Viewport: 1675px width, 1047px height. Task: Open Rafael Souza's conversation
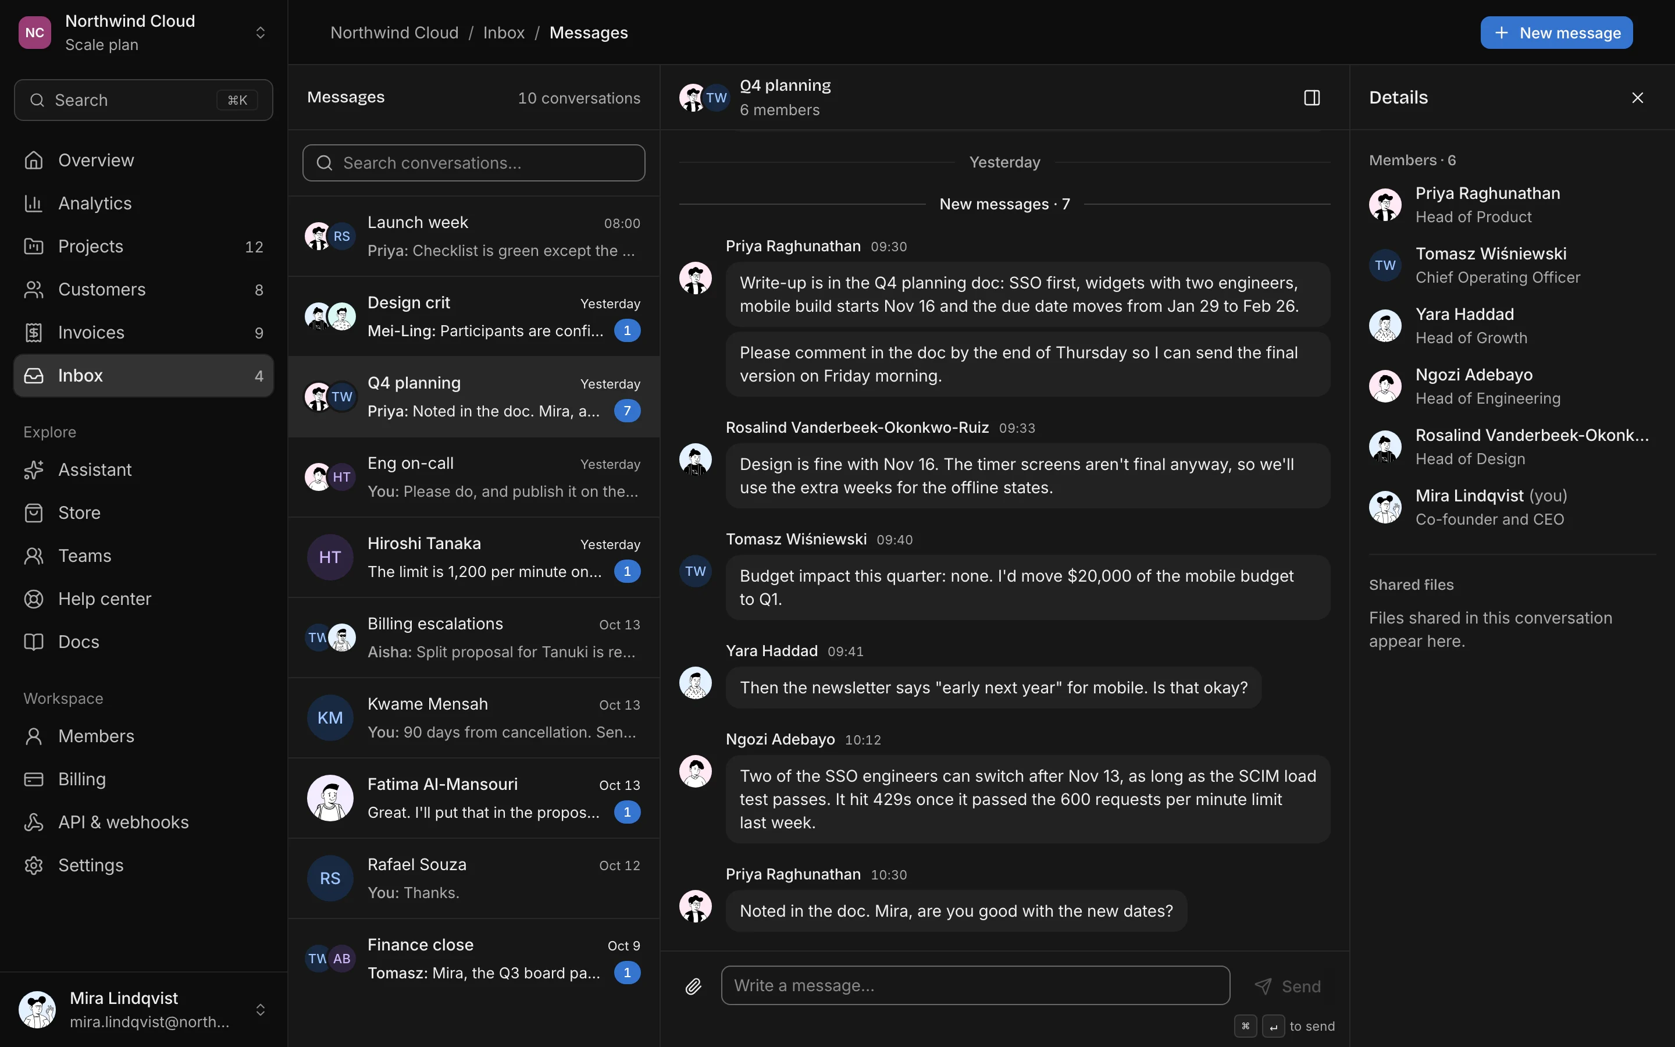[x=473, y=879]
